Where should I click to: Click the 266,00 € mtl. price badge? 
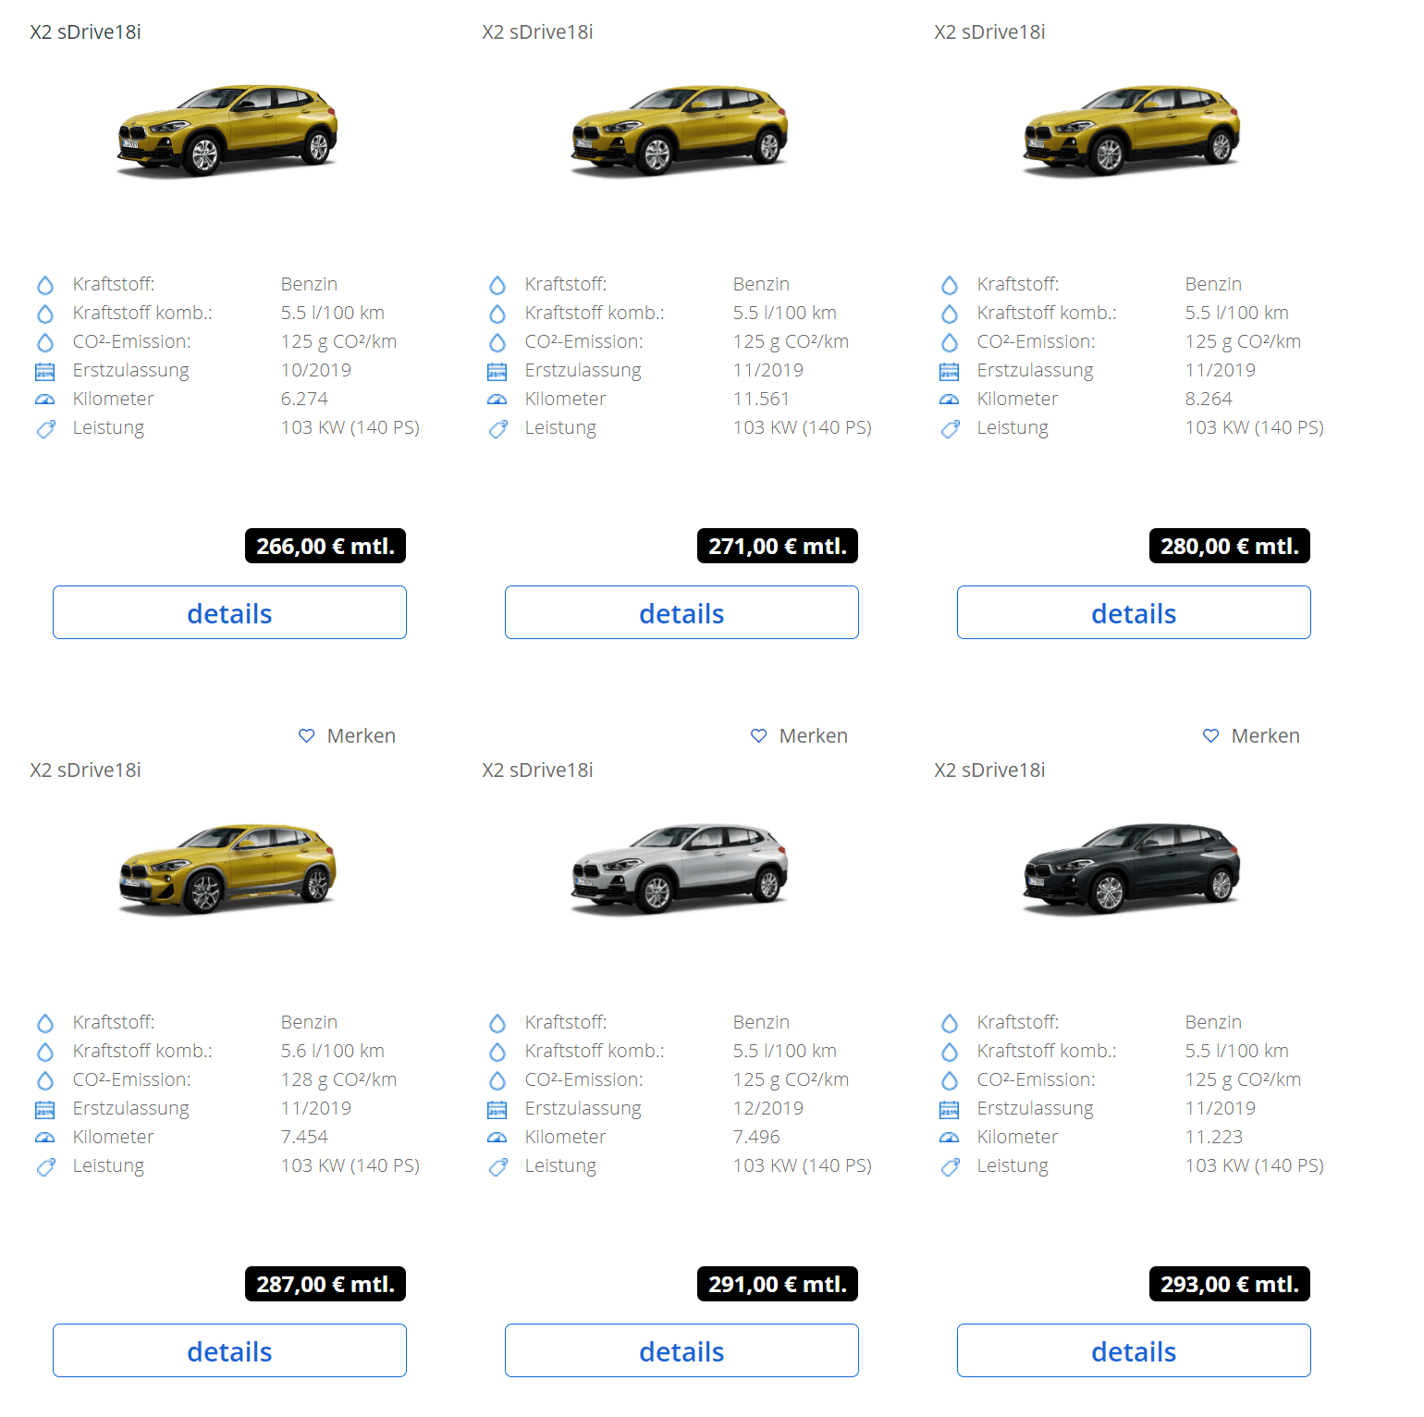point(325,546)
